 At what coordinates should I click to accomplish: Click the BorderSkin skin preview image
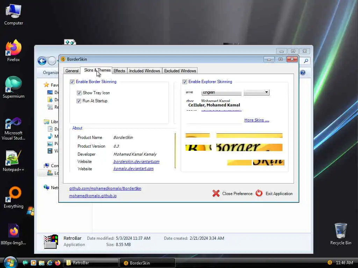235,149
